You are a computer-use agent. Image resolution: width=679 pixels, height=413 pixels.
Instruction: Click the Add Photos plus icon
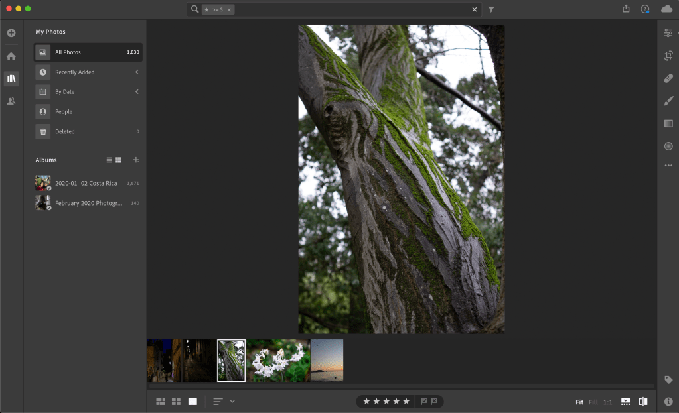coord(11,33)
